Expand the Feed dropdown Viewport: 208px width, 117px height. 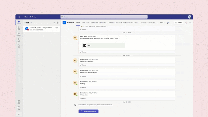pos(31,23)
